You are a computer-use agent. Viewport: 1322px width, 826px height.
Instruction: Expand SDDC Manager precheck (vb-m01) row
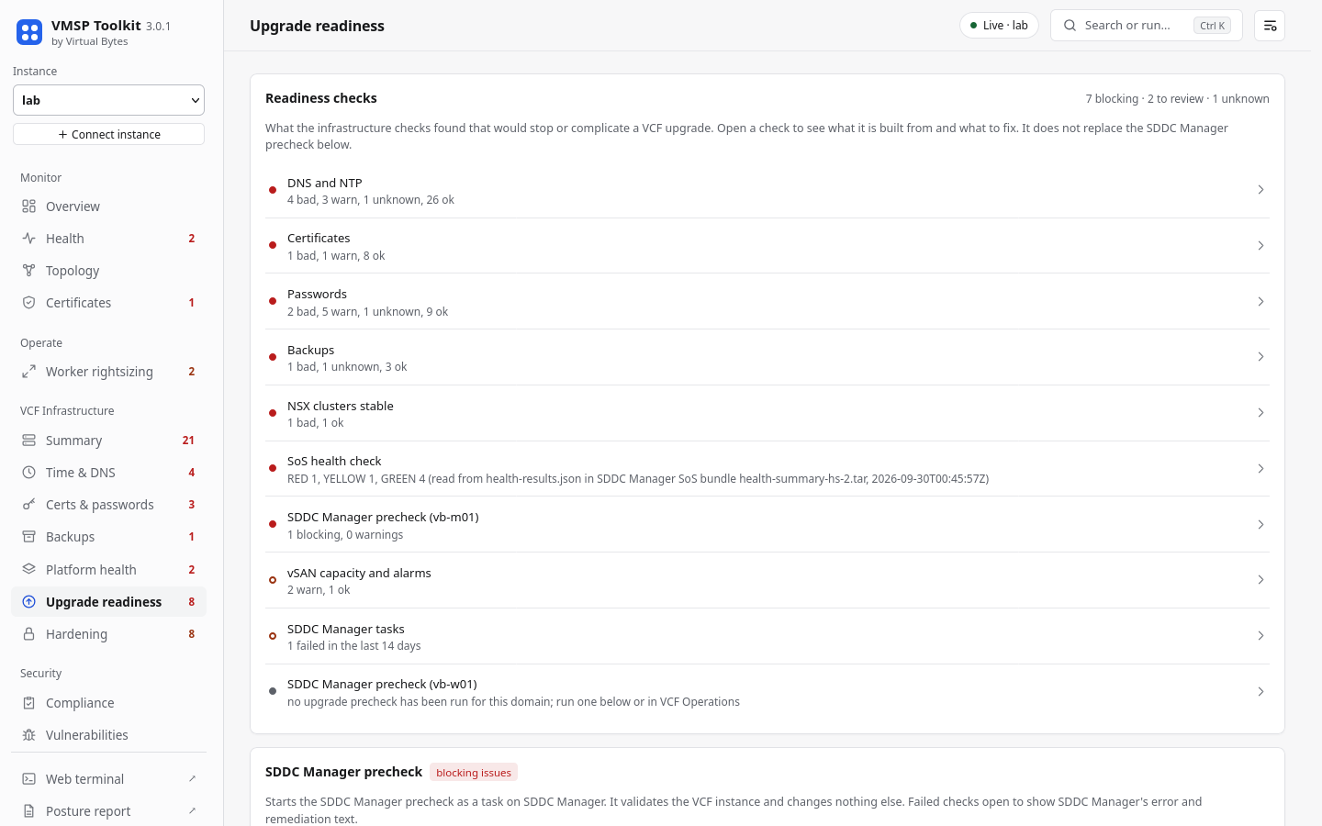click(767, 525)
